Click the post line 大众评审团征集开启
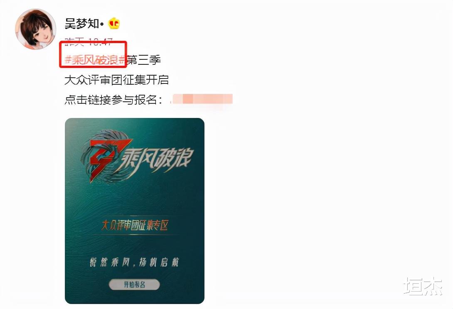 tap(116, 80)
